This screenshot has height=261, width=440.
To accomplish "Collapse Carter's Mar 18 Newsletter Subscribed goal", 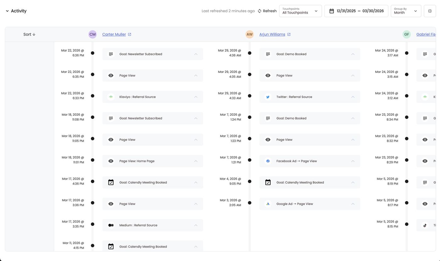I will coord(196,118).
